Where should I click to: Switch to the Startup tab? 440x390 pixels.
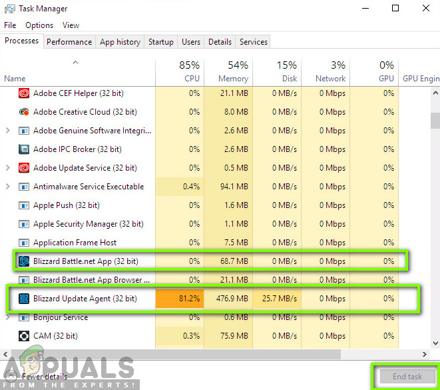click(x=161, y=42)
